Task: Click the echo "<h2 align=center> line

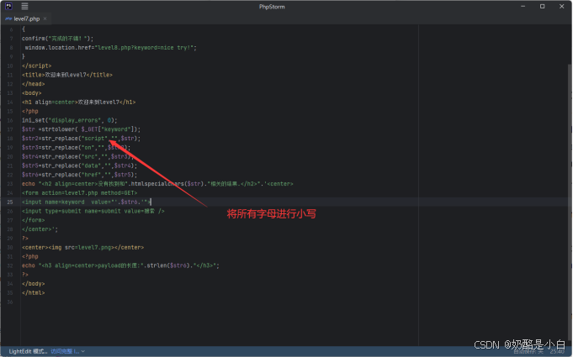Action: click(157, 184)
